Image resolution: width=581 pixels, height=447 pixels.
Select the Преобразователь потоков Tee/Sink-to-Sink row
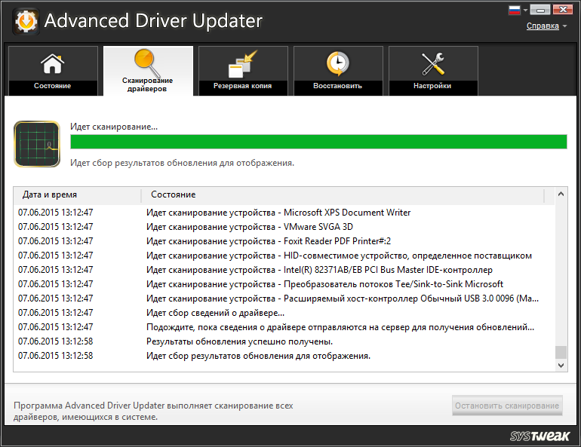tap(284, 284)
